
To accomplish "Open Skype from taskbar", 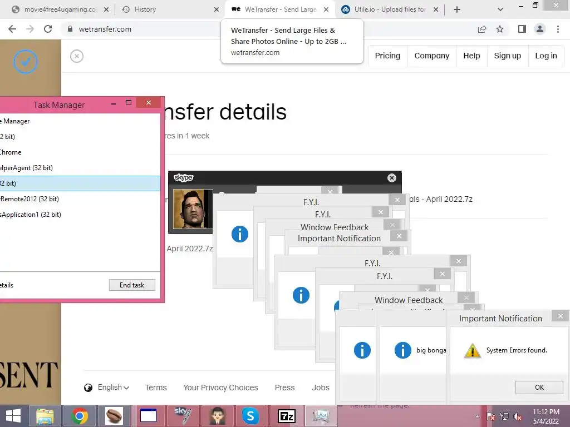I will click(x=251, y=416).
